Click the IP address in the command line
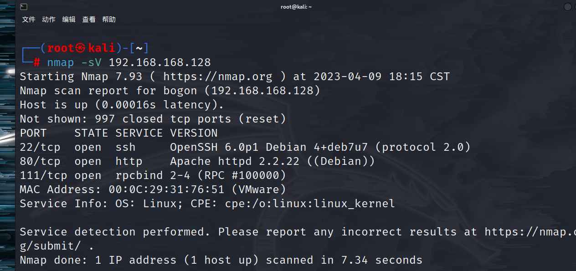The width and height of the screenshot is (576, 271). [x=159, y=62]
